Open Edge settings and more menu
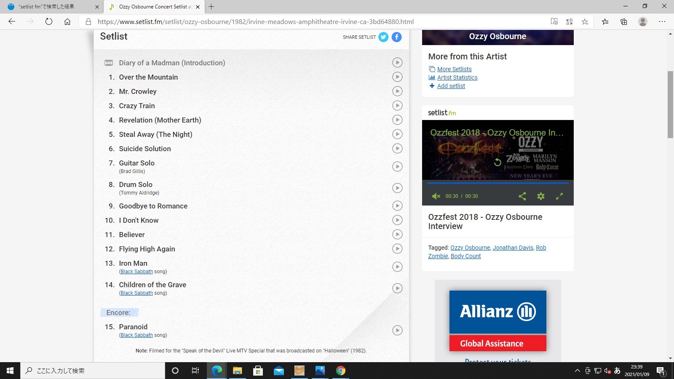The image size is (674, 379). (x=662, y=21)
